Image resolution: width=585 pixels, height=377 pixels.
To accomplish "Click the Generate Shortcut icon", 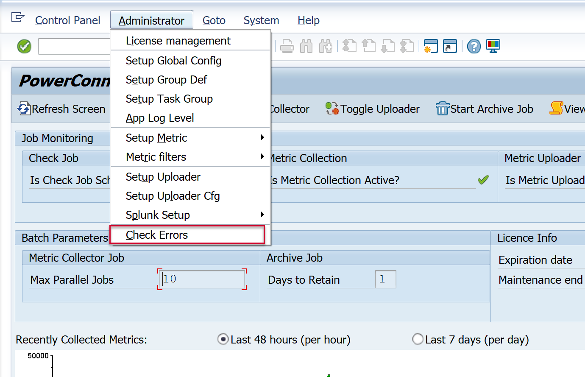I will (x=450, y=46).
